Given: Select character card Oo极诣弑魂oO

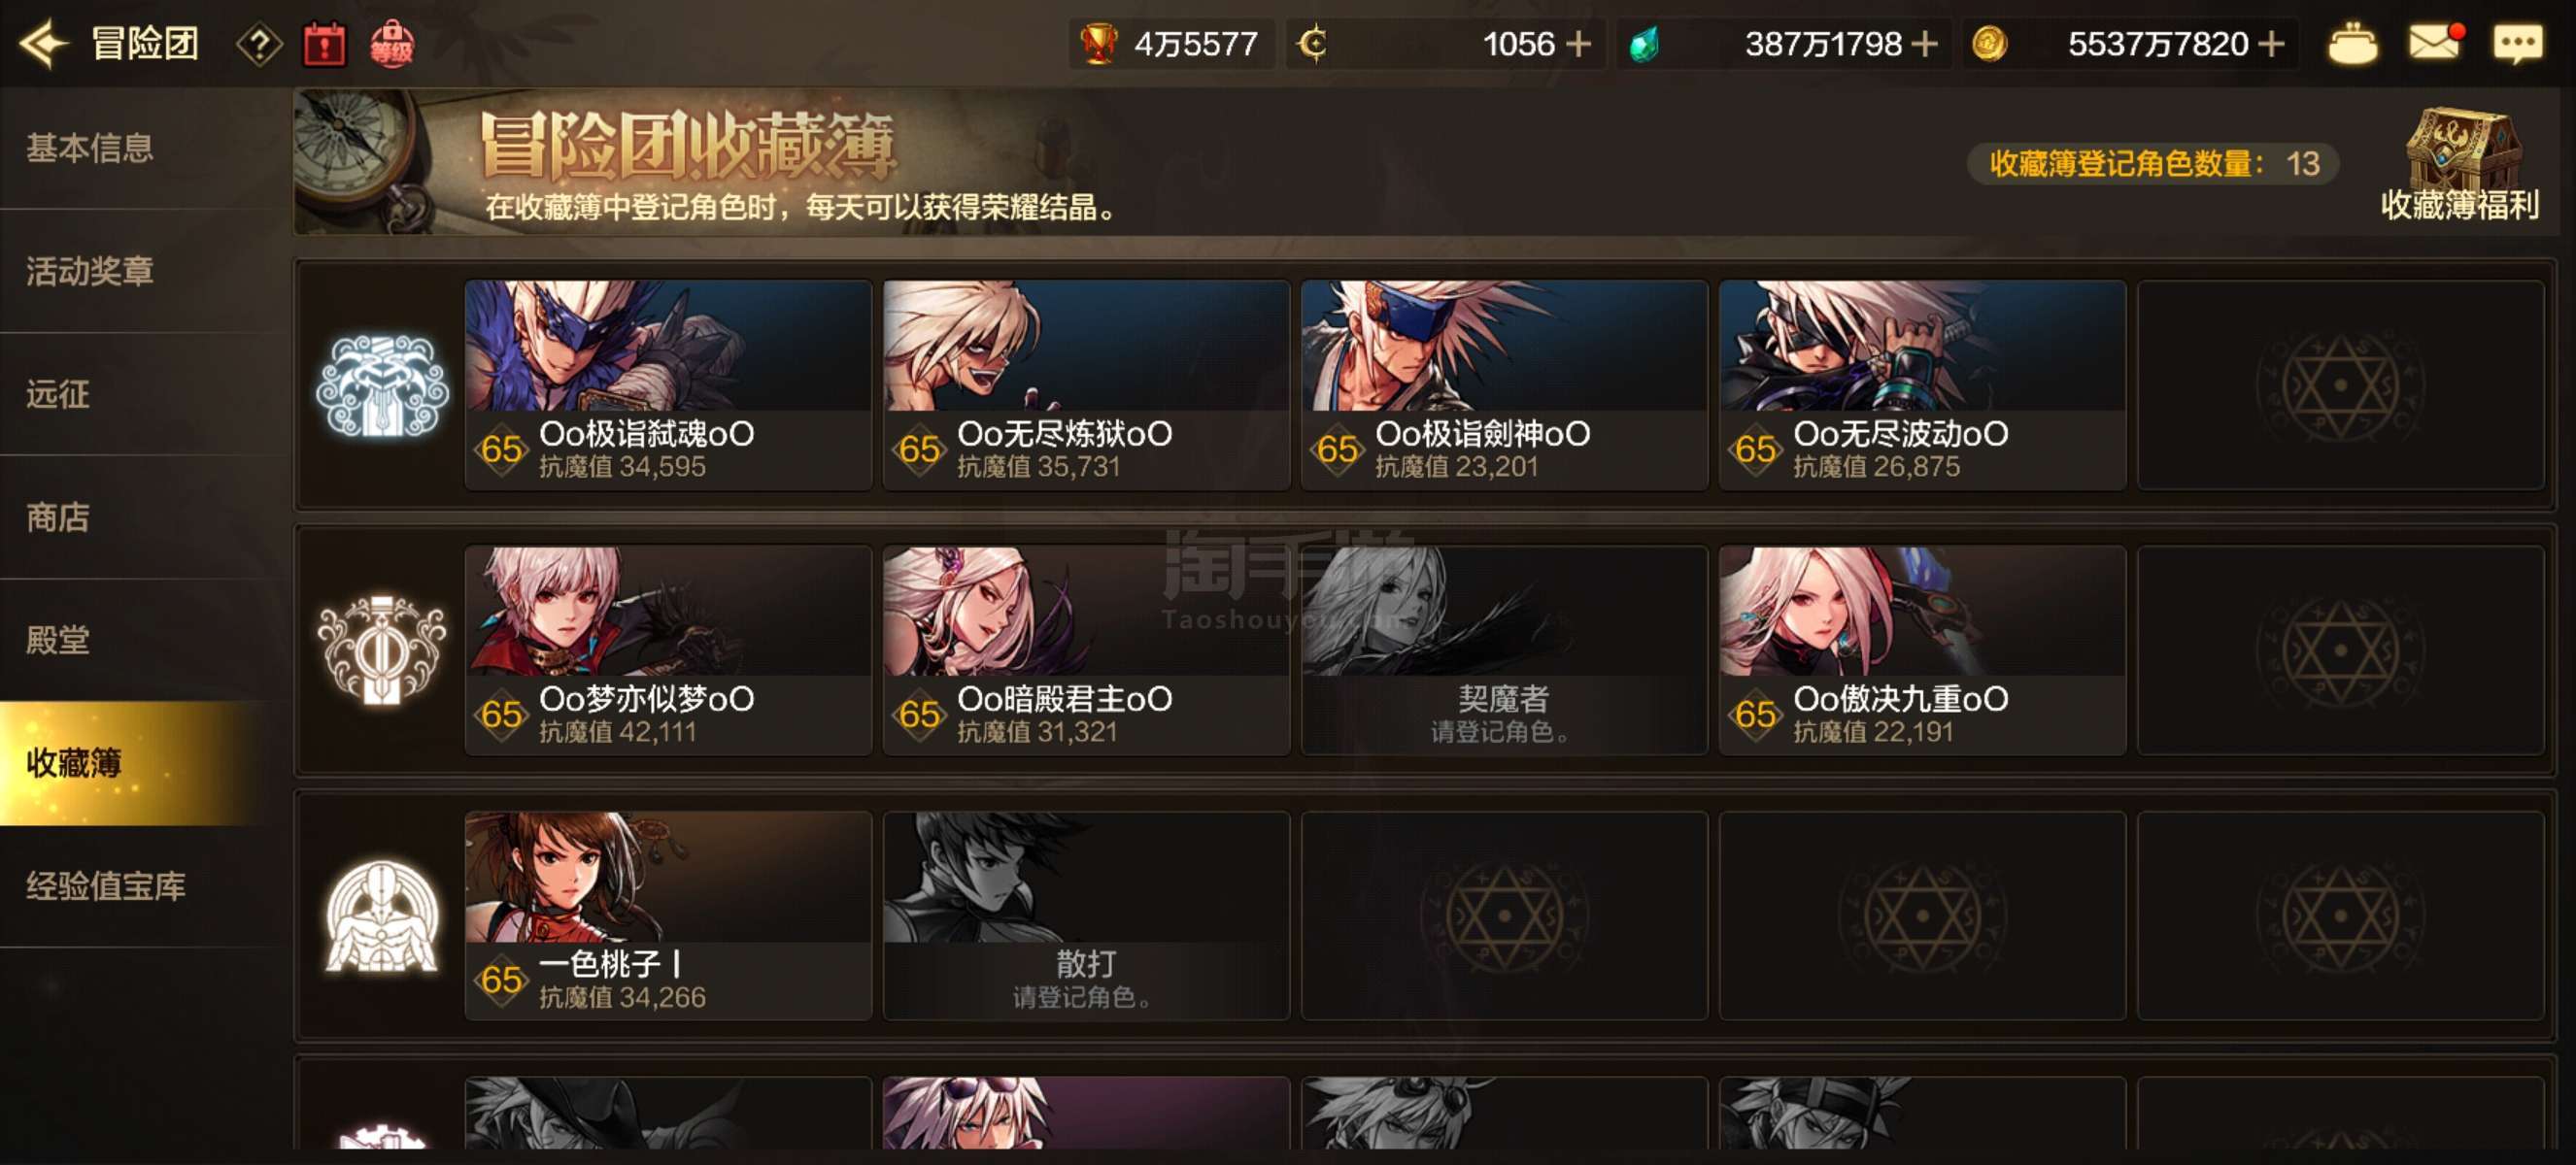Looking at the screenshot, I should click(x=668, y=384).
